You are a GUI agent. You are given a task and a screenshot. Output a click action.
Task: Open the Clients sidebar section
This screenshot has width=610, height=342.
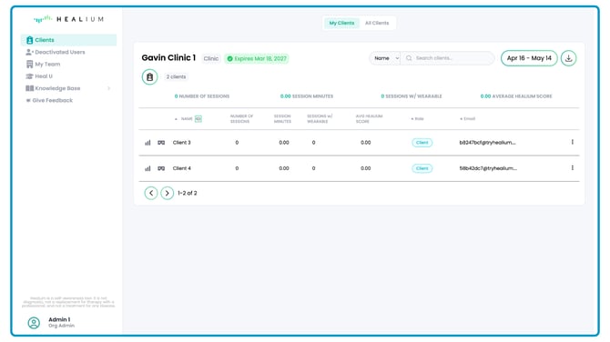coord(68,40)
